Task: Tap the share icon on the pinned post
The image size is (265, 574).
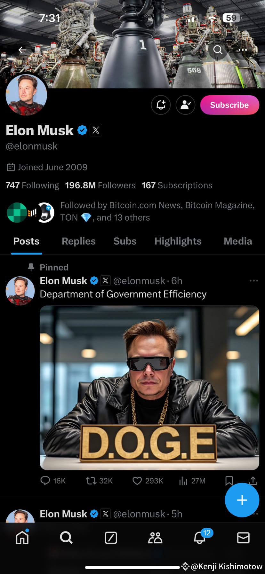Action: (253, 481)
